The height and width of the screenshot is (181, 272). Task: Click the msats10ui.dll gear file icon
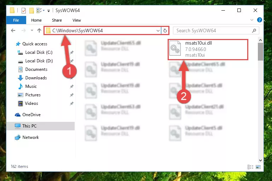(175, 48)
